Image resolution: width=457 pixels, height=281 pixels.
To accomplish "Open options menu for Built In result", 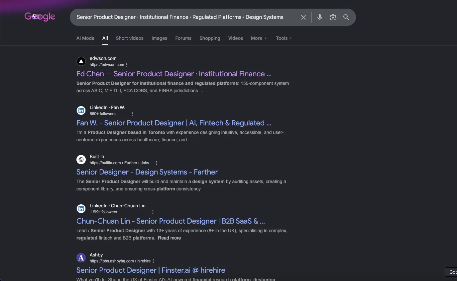I will pos(157,163).
